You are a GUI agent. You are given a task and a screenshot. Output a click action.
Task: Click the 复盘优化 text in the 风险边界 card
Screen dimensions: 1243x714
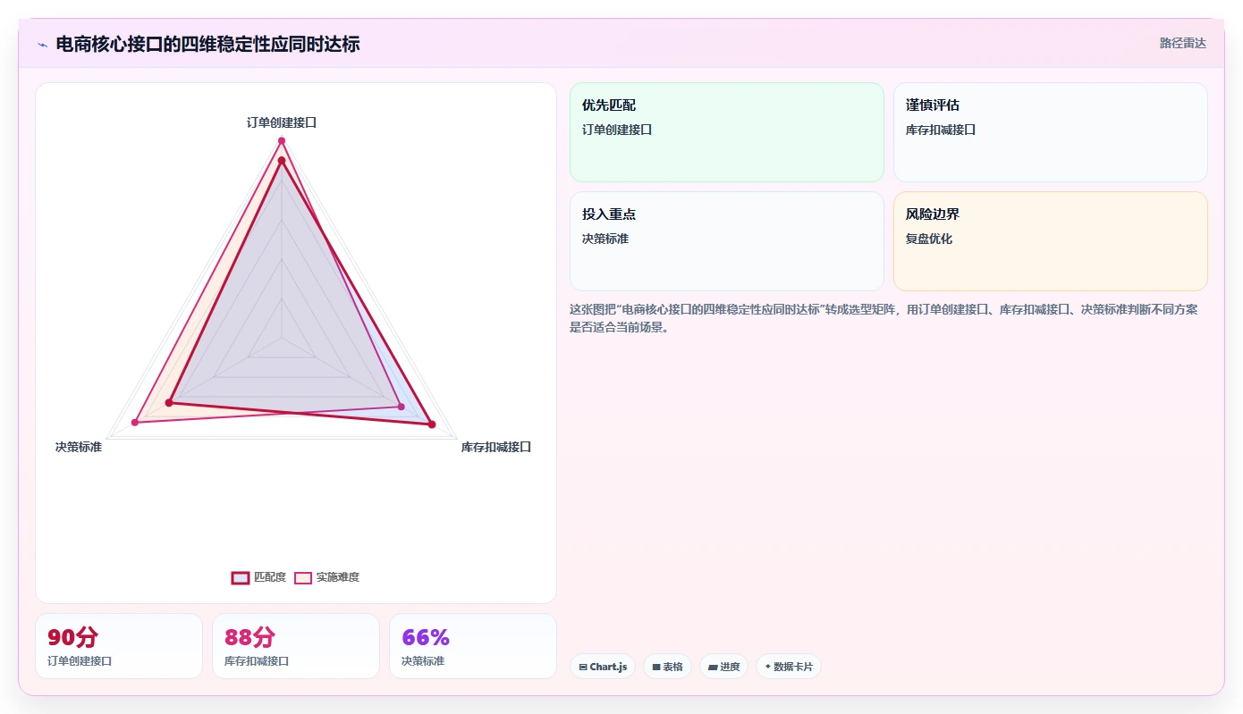click(929, 239)
